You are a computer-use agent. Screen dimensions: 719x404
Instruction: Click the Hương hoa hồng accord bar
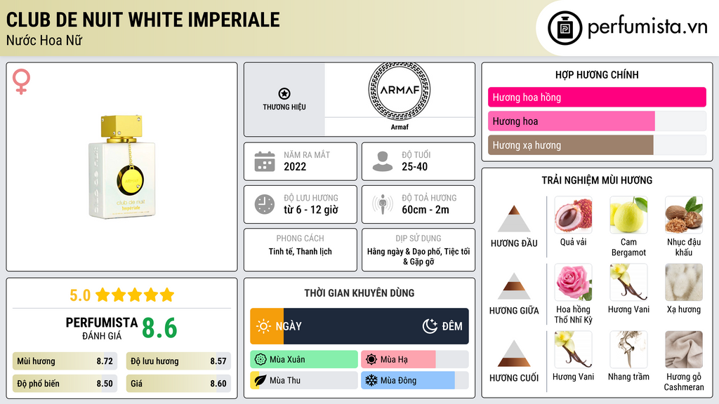597,97
